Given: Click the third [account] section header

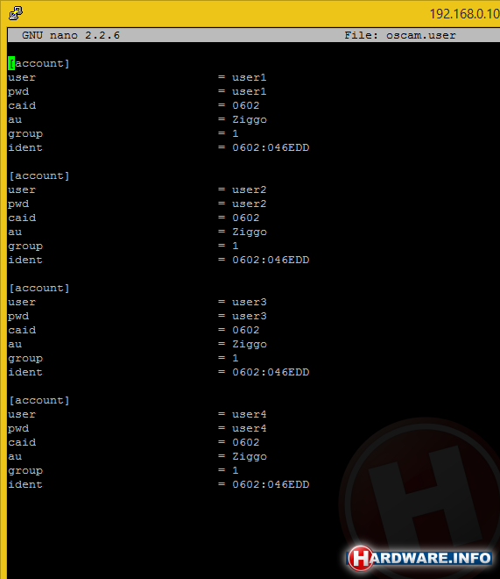Looking at the screenshot, I should point(39,288).
